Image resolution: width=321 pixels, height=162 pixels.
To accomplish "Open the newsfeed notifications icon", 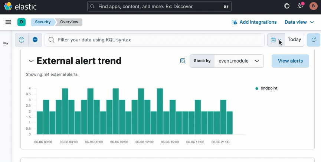I will 300,6.
